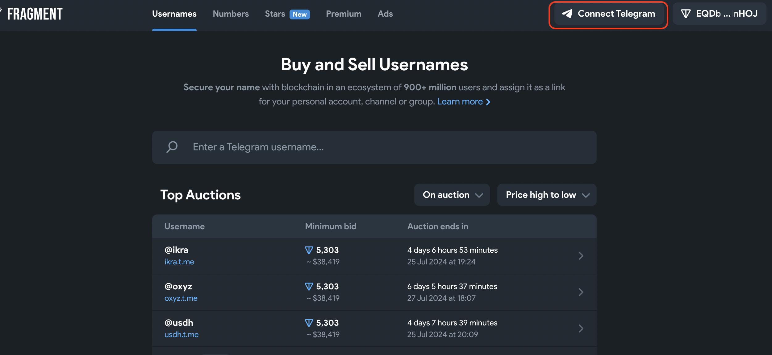This screenshot has width=772, height=355.
Task: Open the @oxyz auction row arrow
Action: pos(581,292)
